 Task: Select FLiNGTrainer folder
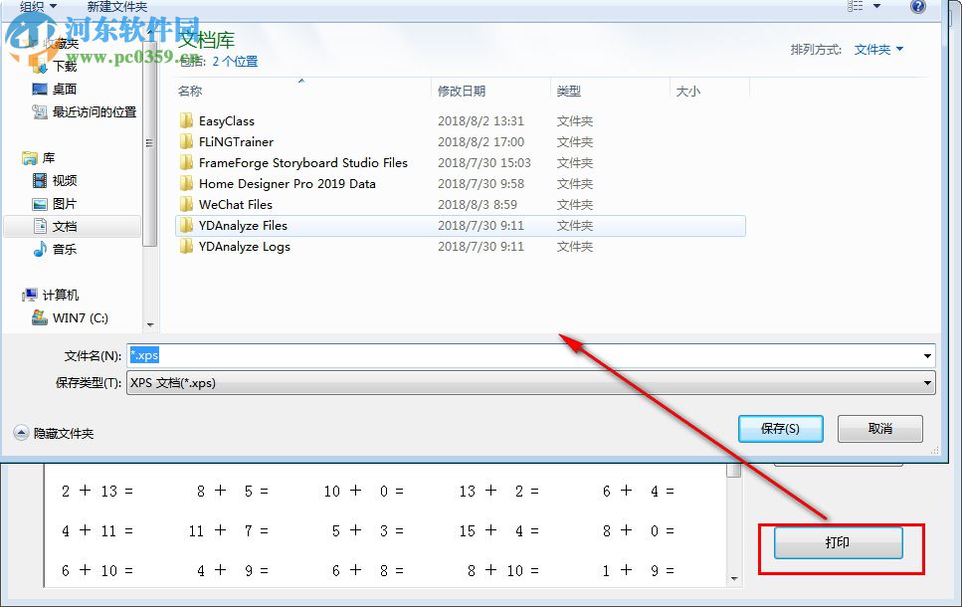pyautogui.click(x=236, y=141)
